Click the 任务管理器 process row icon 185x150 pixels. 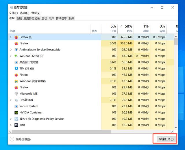(16, 100)
